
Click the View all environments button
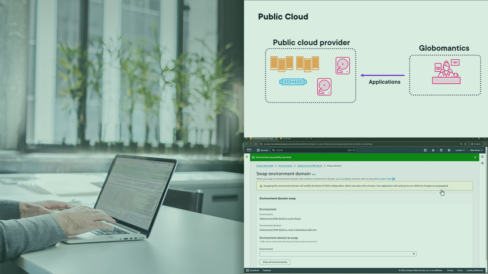coord(275,262)
